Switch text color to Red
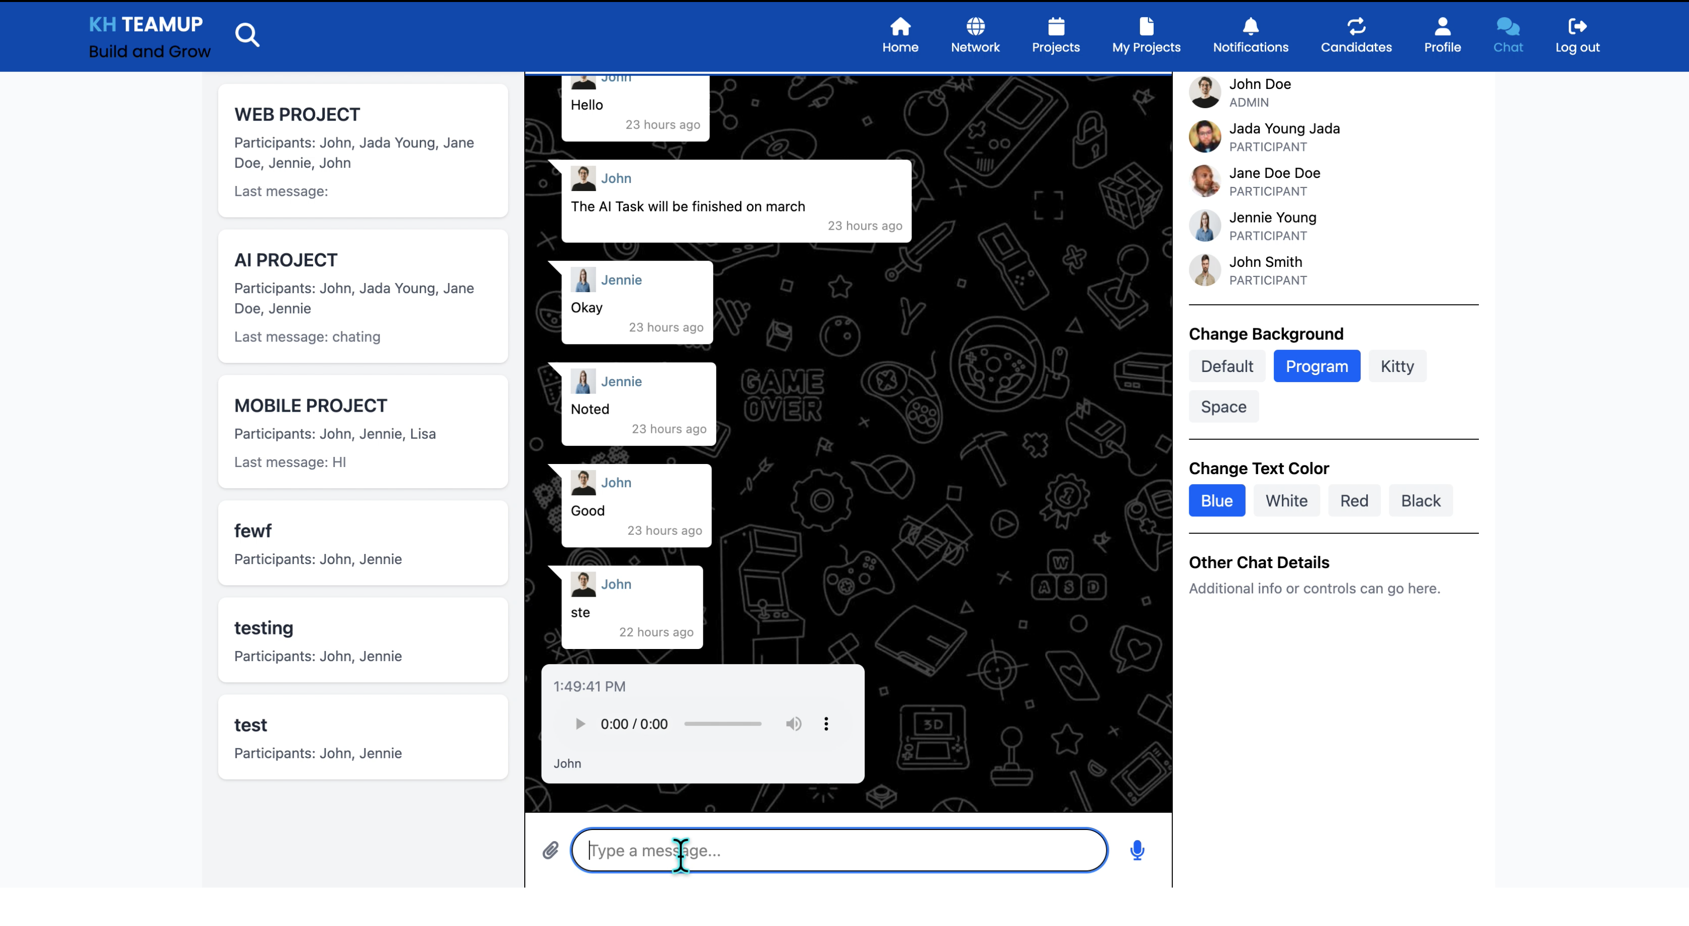 click(1353, 501)
